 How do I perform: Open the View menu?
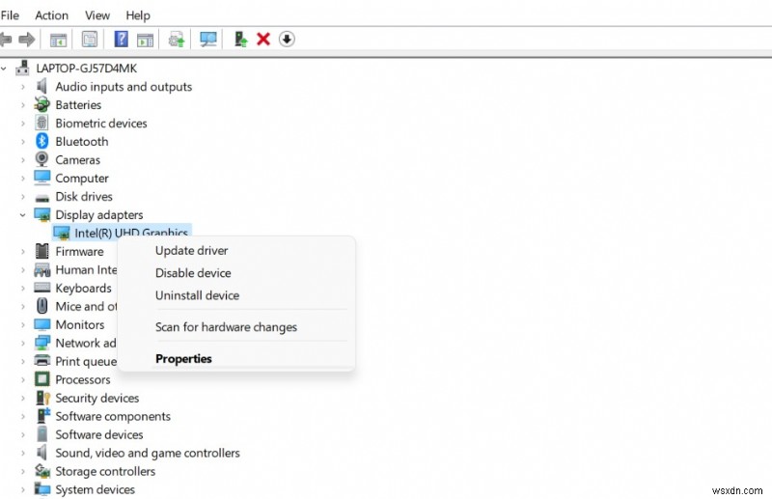97,15
